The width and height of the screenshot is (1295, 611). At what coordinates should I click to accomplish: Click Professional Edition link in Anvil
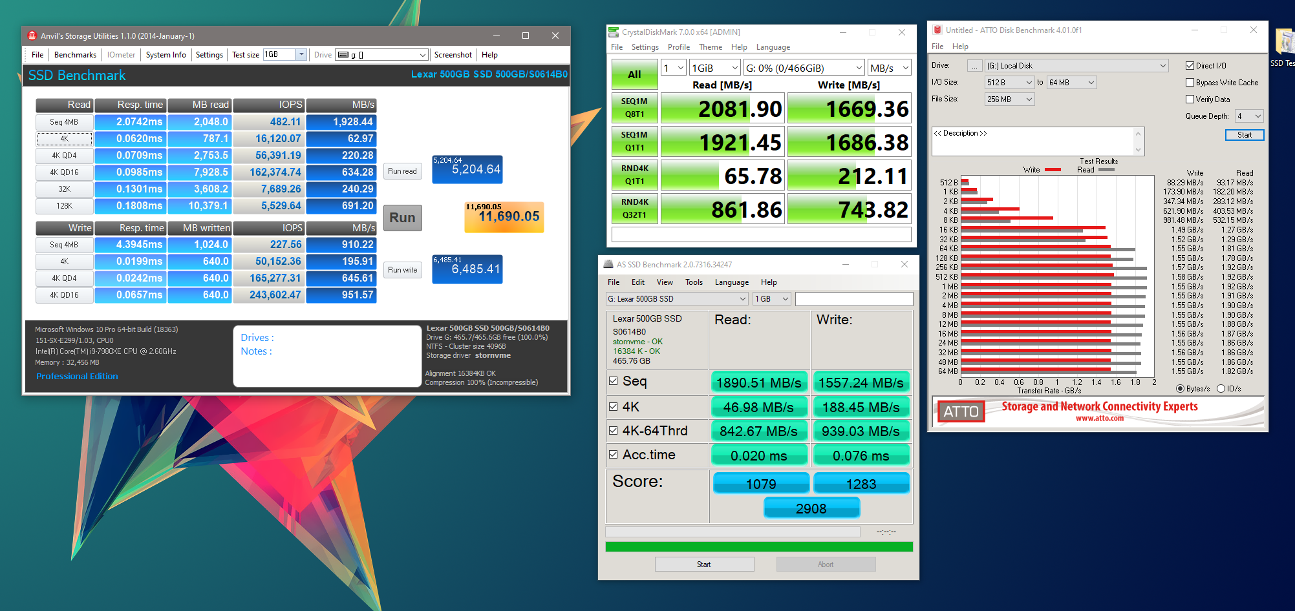click(77, 377)
